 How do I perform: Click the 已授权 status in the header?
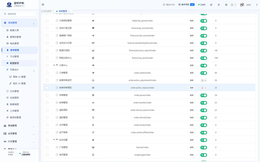point(202,5)
